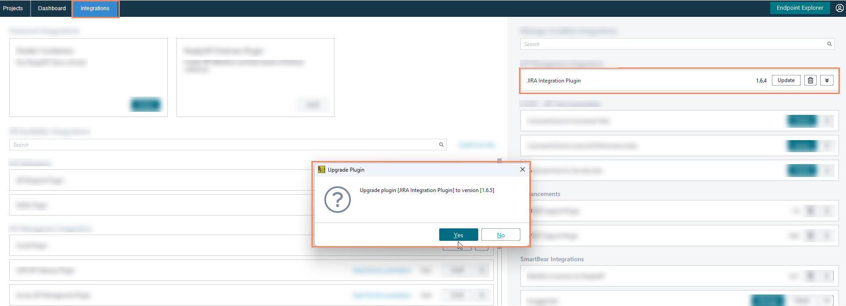Click the magnifier in available integrations search
This screenshot has height=306, width=846.
coord(441,145)
